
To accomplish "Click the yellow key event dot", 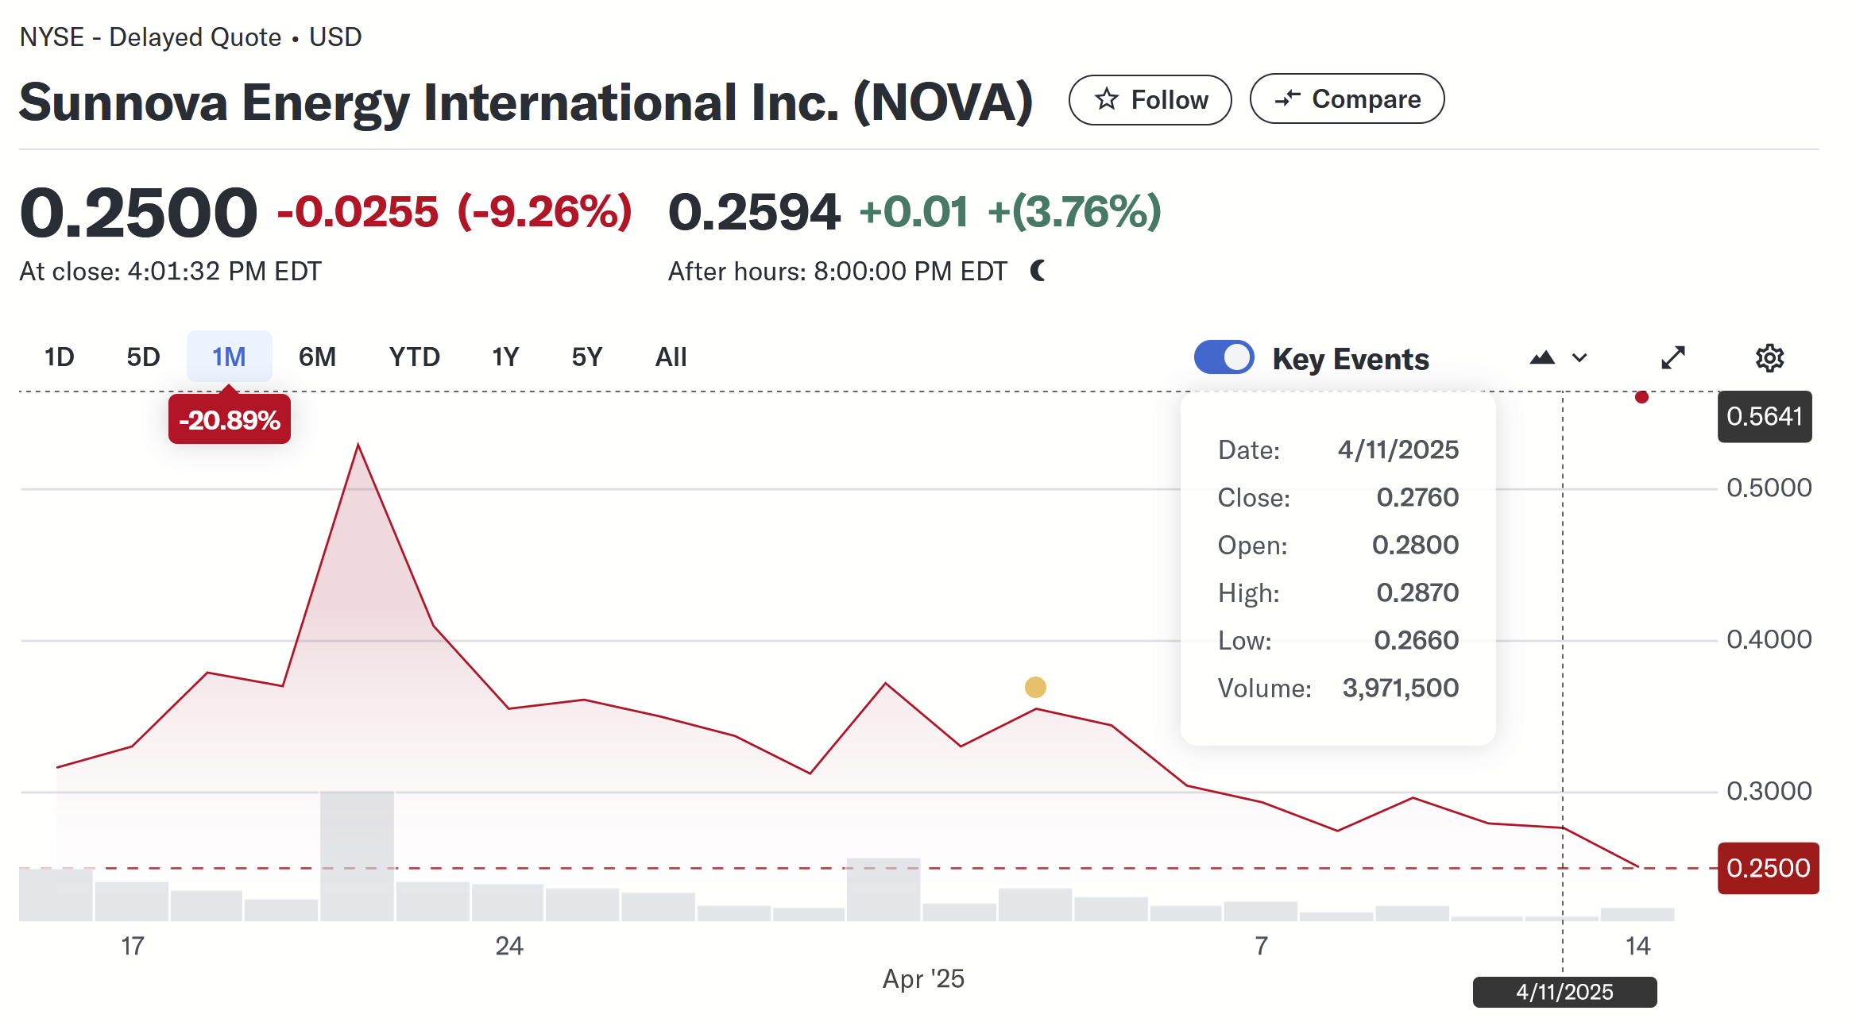I will click(x=1035, y=687).
